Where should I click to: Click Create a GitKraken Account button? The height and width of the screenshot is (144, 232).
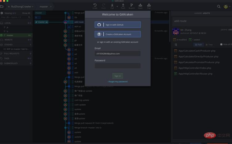pyautogui.click(x=118, y=34)
